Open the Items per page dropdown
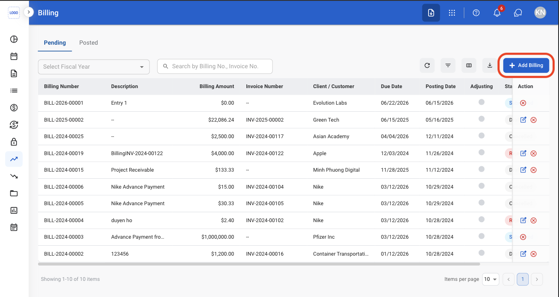 (491, 279)
